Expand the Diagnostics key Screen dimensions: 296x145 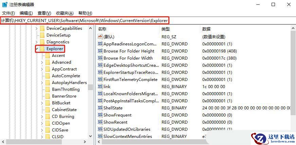(37, 42)
